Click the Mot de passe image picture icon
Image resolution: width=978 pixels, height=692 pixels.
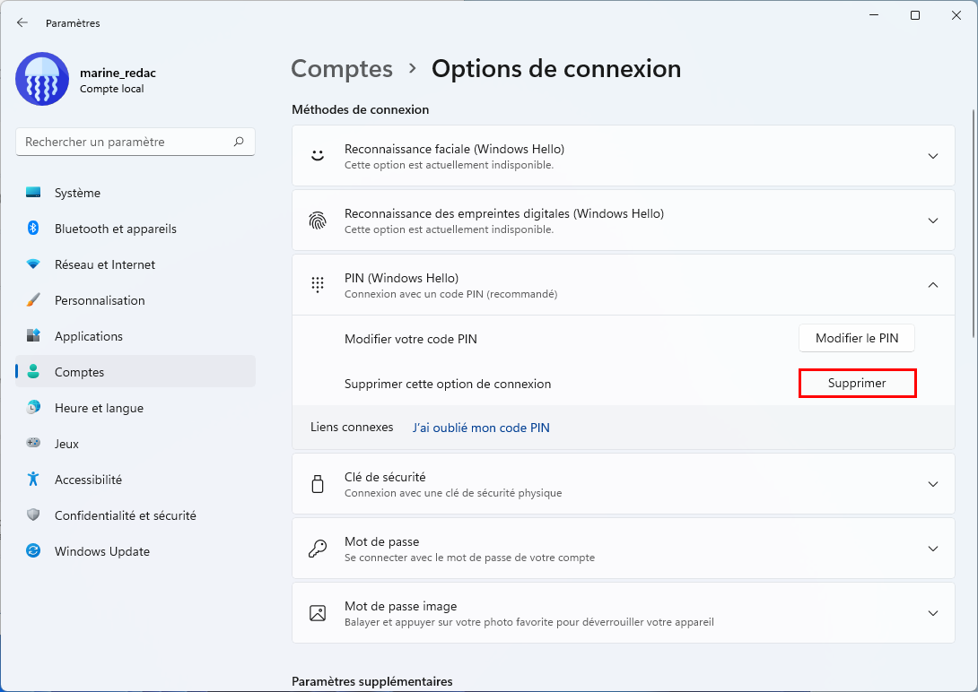pyautogui.click(x=318, y=613)
